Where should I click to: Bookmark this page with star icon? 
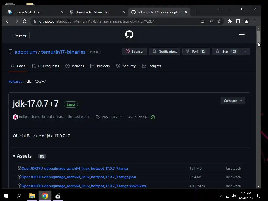point(219,21)
